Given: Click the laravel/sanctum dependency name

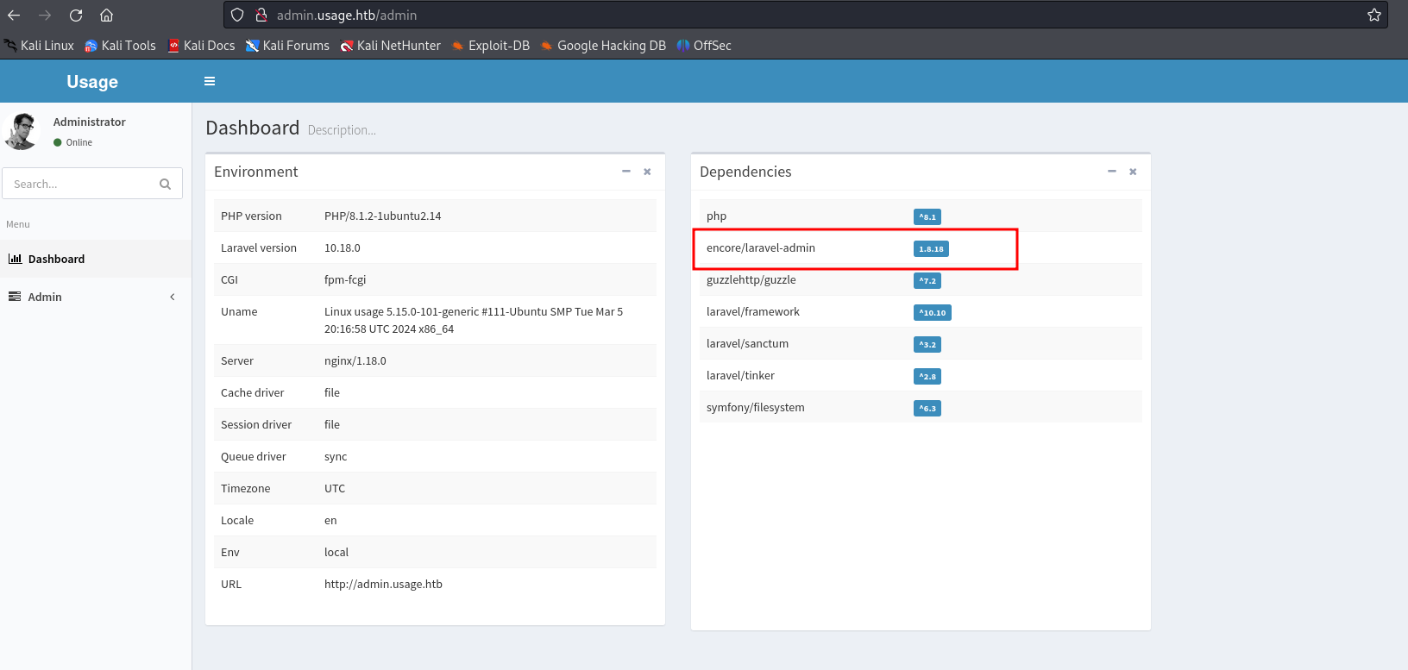Looking at the screenshot, I should (x=748, y=343).
